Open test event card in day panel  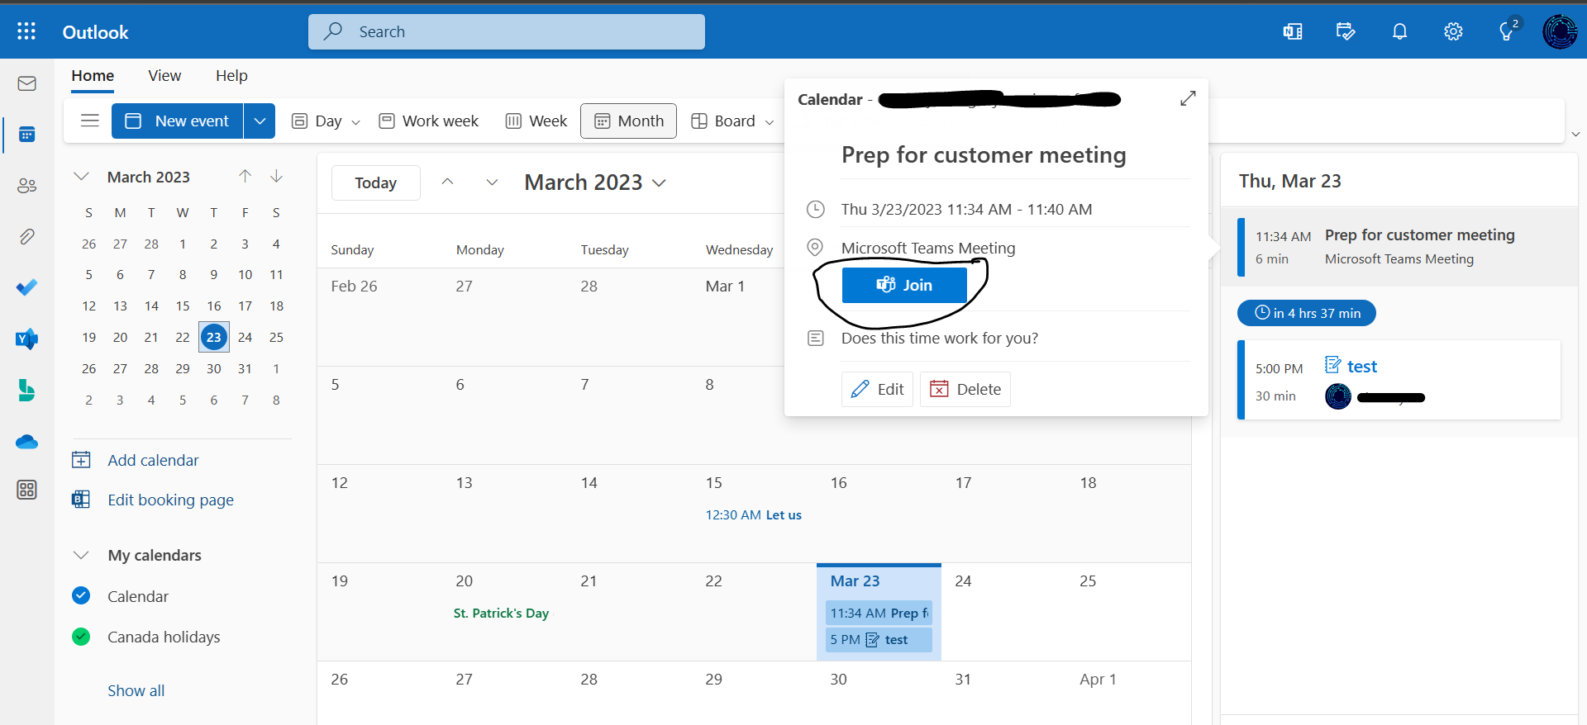pyautogui.click(x=1399, y=381)
